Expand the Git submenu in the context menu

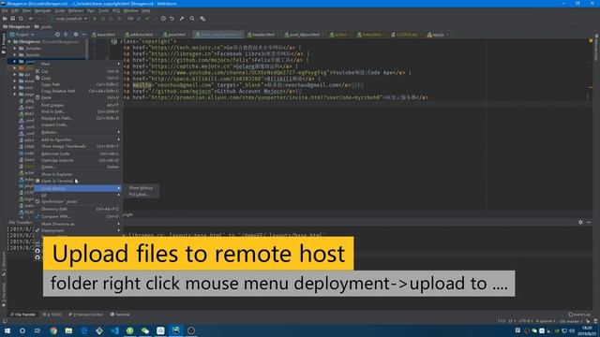point(78,196)
